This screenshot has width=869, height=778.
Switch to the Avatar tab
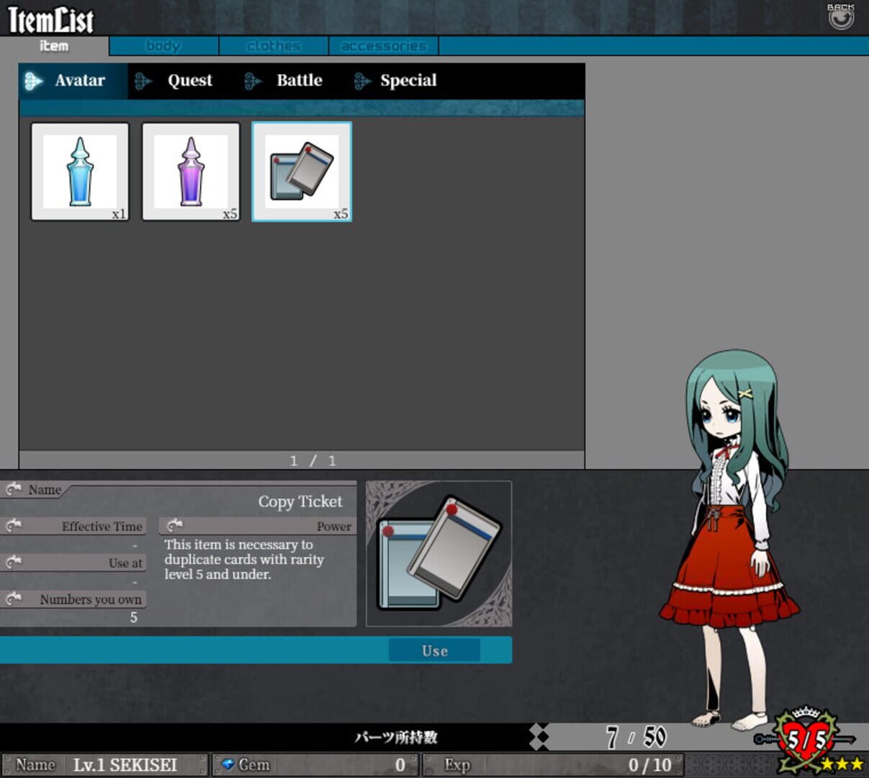79,81
